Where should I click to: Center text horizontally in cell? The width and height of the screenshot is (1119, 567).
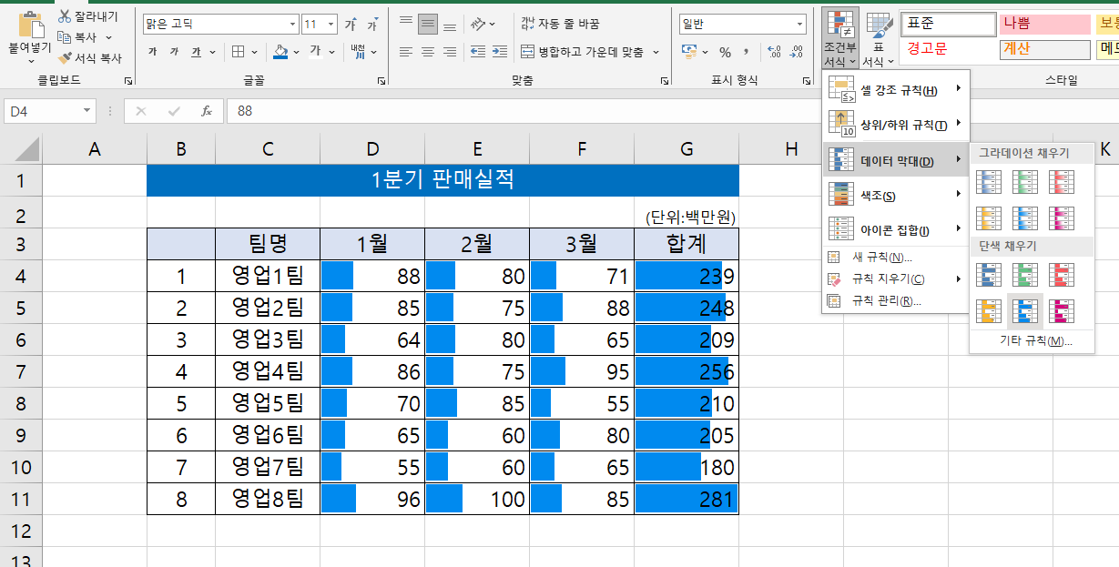tap(428, 52)
